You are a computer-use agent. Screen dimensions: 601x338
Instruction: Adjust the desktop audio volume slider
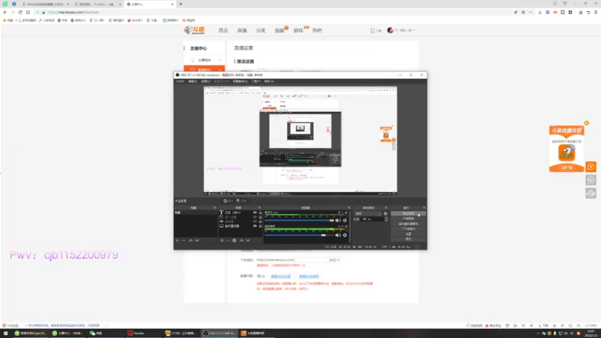pyautogui.click(x=299, y=235)
